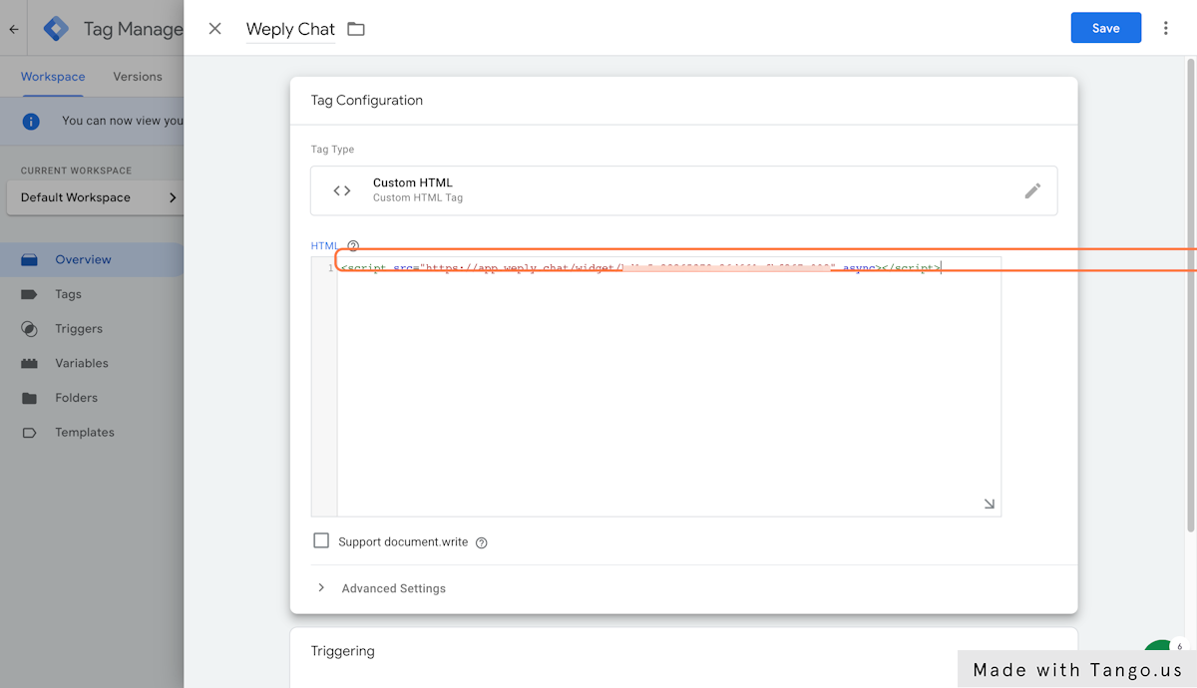1197x688 pixels.
Task: Click inside the HTML code editor area
Action: coord(668,387)
